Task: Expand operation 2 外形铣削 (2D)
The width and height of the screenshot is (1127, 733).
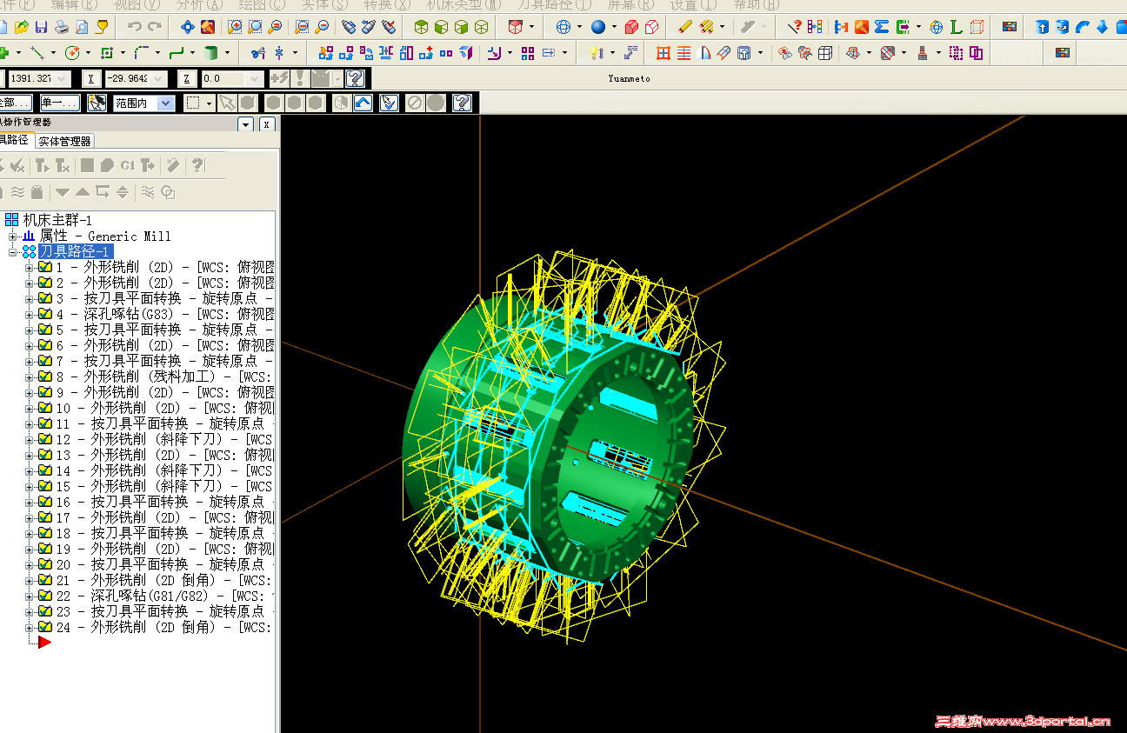Action: 29,283
